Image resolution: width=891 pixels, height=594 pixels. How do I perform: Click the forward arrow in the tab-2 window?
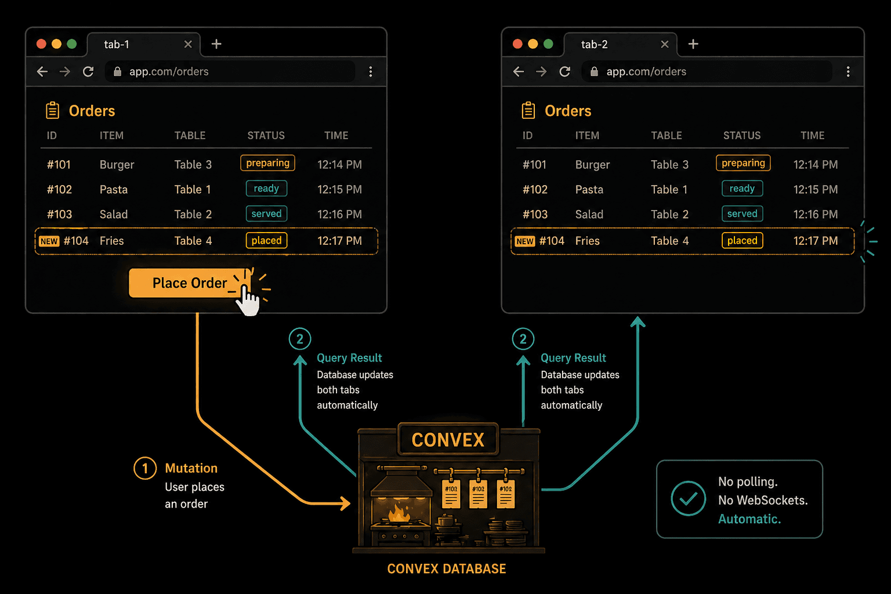tap(541, 71)
